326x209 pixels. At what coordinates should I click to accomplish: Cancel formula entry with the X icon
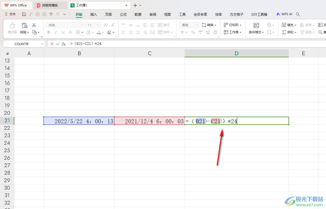click(x=52, y=44)
